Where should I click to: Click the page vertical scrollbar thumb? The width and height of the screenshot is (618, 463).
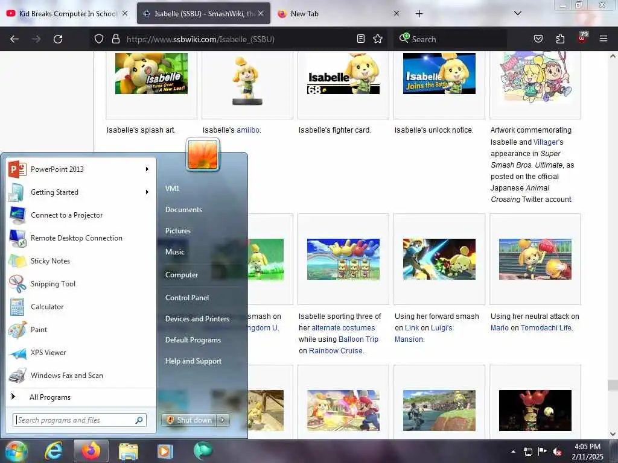click(x=612, y=384)
